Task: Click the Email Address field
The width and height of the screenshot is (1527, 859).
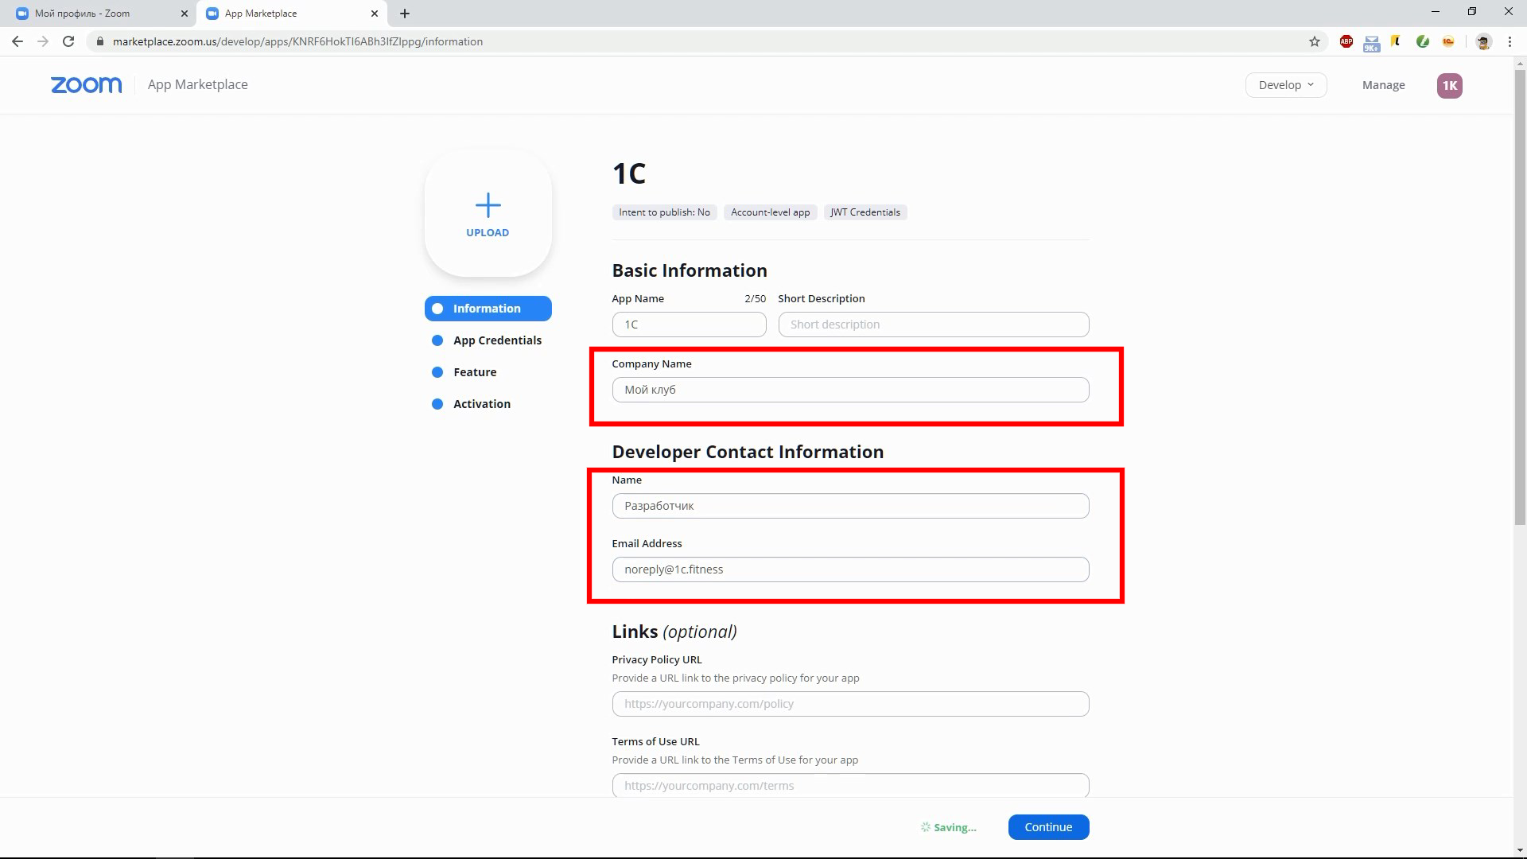Action: pyautogui.click(x=850, y=569)
